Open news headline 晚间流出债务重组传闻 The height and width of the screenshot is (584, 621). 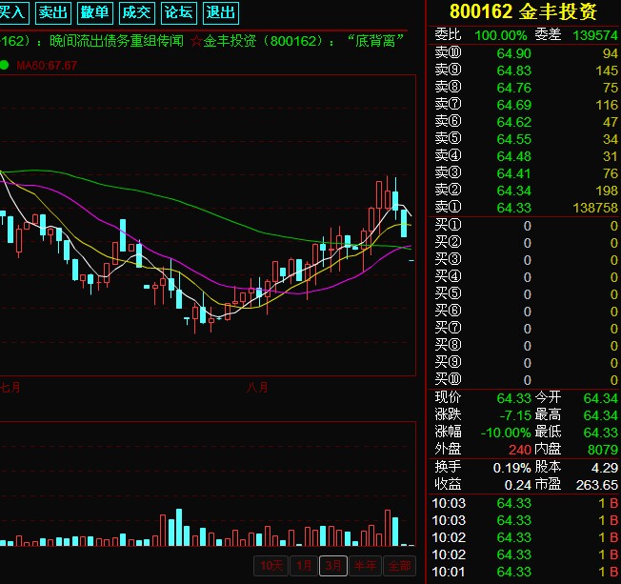(x=116, y=41)
